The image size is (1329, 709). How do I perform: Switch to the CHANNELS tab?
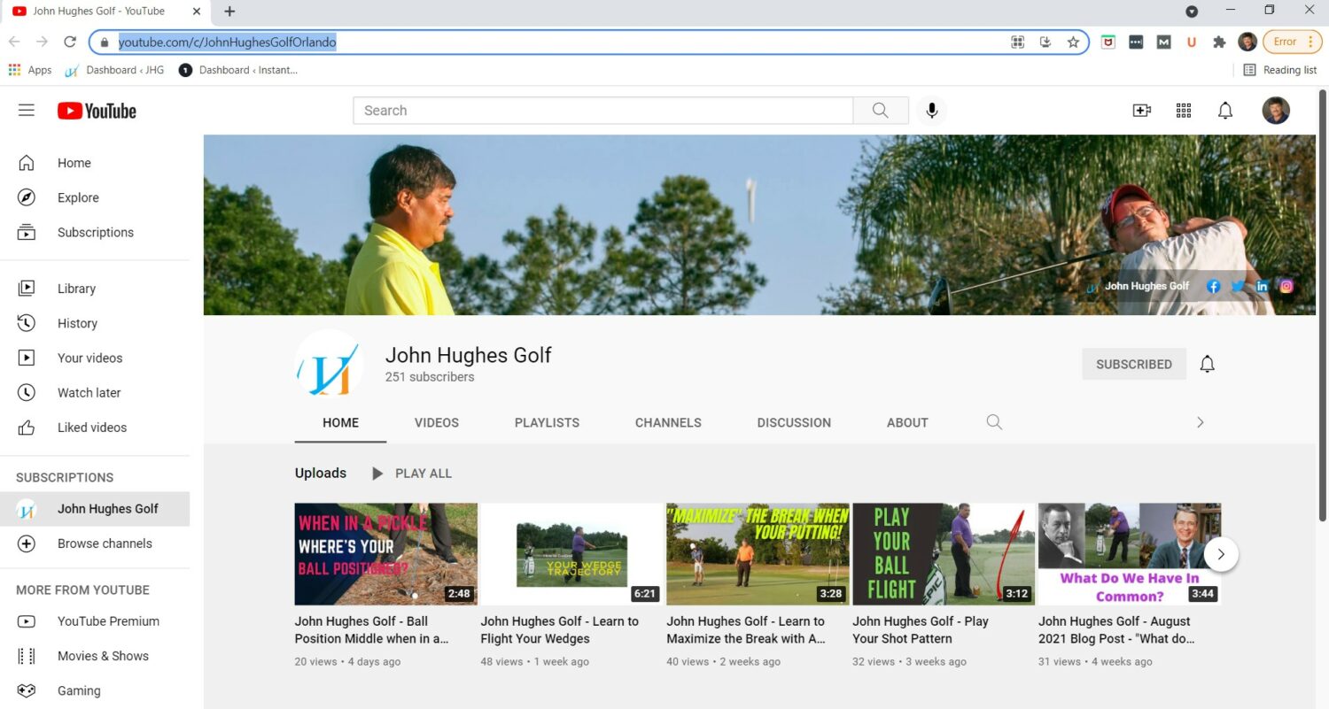coord(668,422)
